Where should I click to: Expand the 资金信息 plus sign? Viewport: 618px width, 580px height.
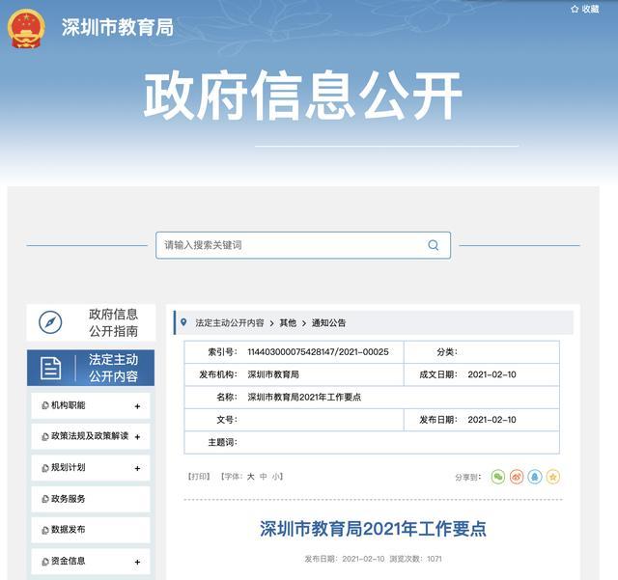point(137,562)
